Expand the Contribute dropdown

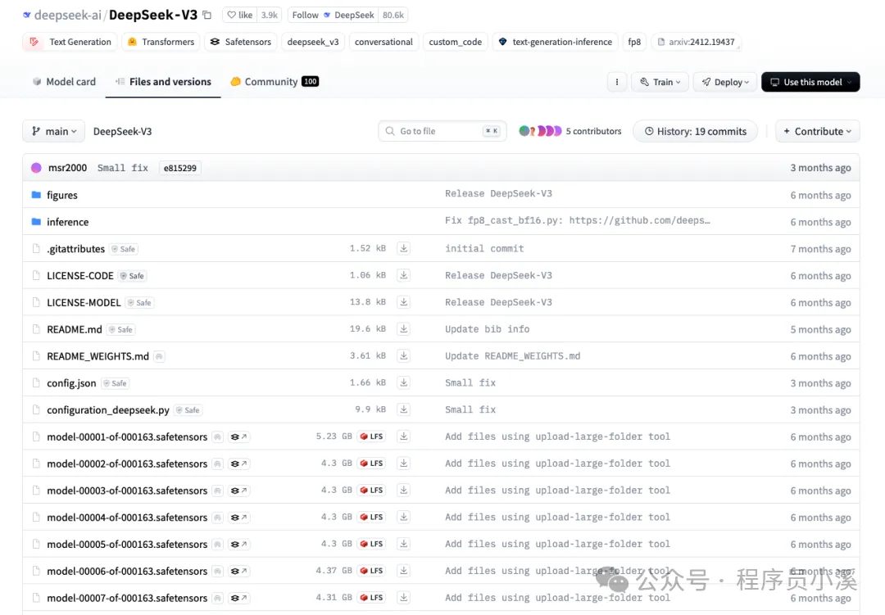[x=817, y=131]
